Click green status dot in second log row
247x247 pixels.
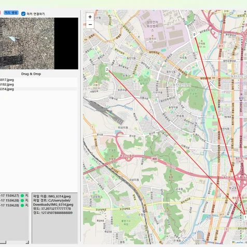[x=22, y=200]
